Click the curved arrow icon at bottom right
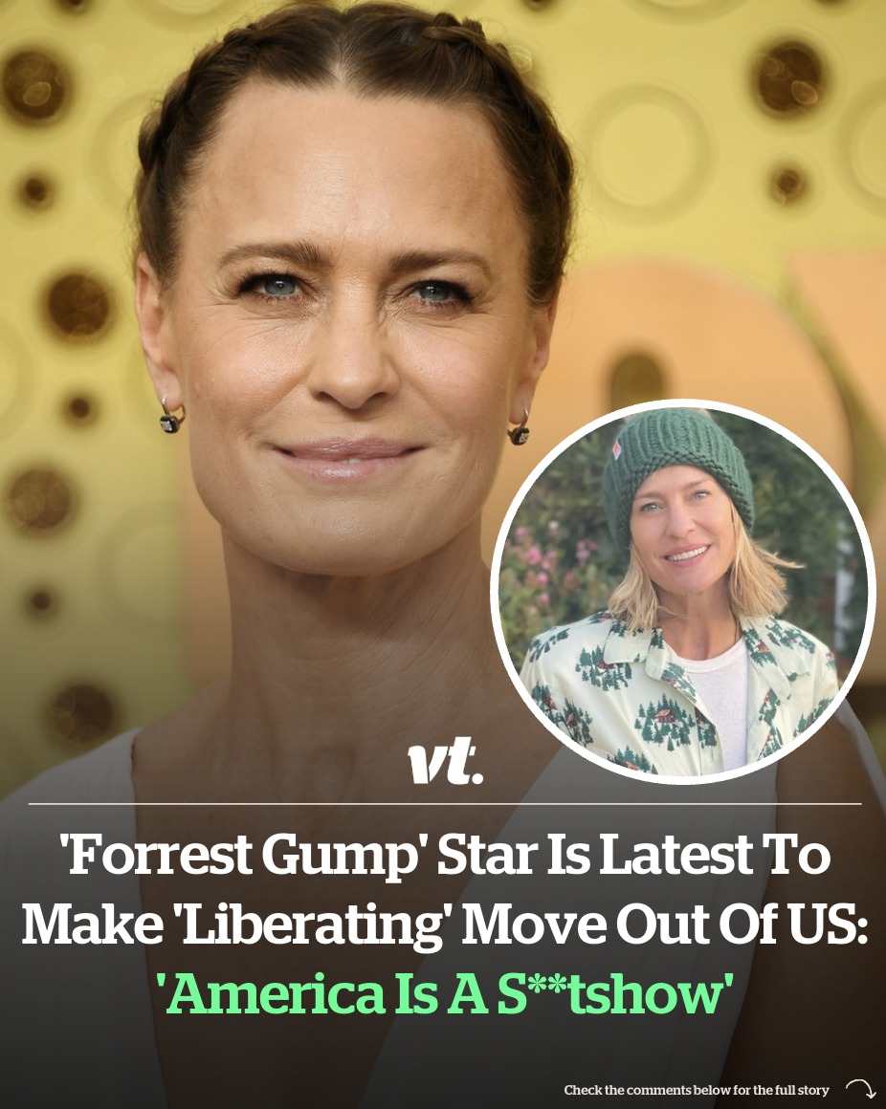 tap(860, 1089)
